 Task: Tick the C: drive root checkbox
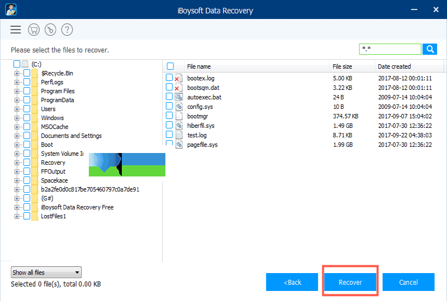[x=17, y=64]
